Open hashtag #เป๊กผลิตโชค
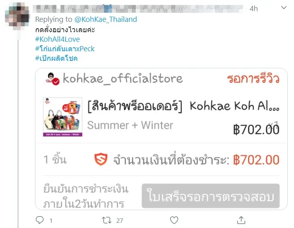This screenshot has height=228, width=294. click(x=56, y=58)
